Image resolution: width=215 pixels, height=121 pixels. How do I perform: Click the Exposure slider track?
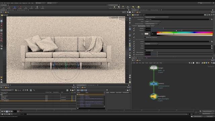(182, 31)
